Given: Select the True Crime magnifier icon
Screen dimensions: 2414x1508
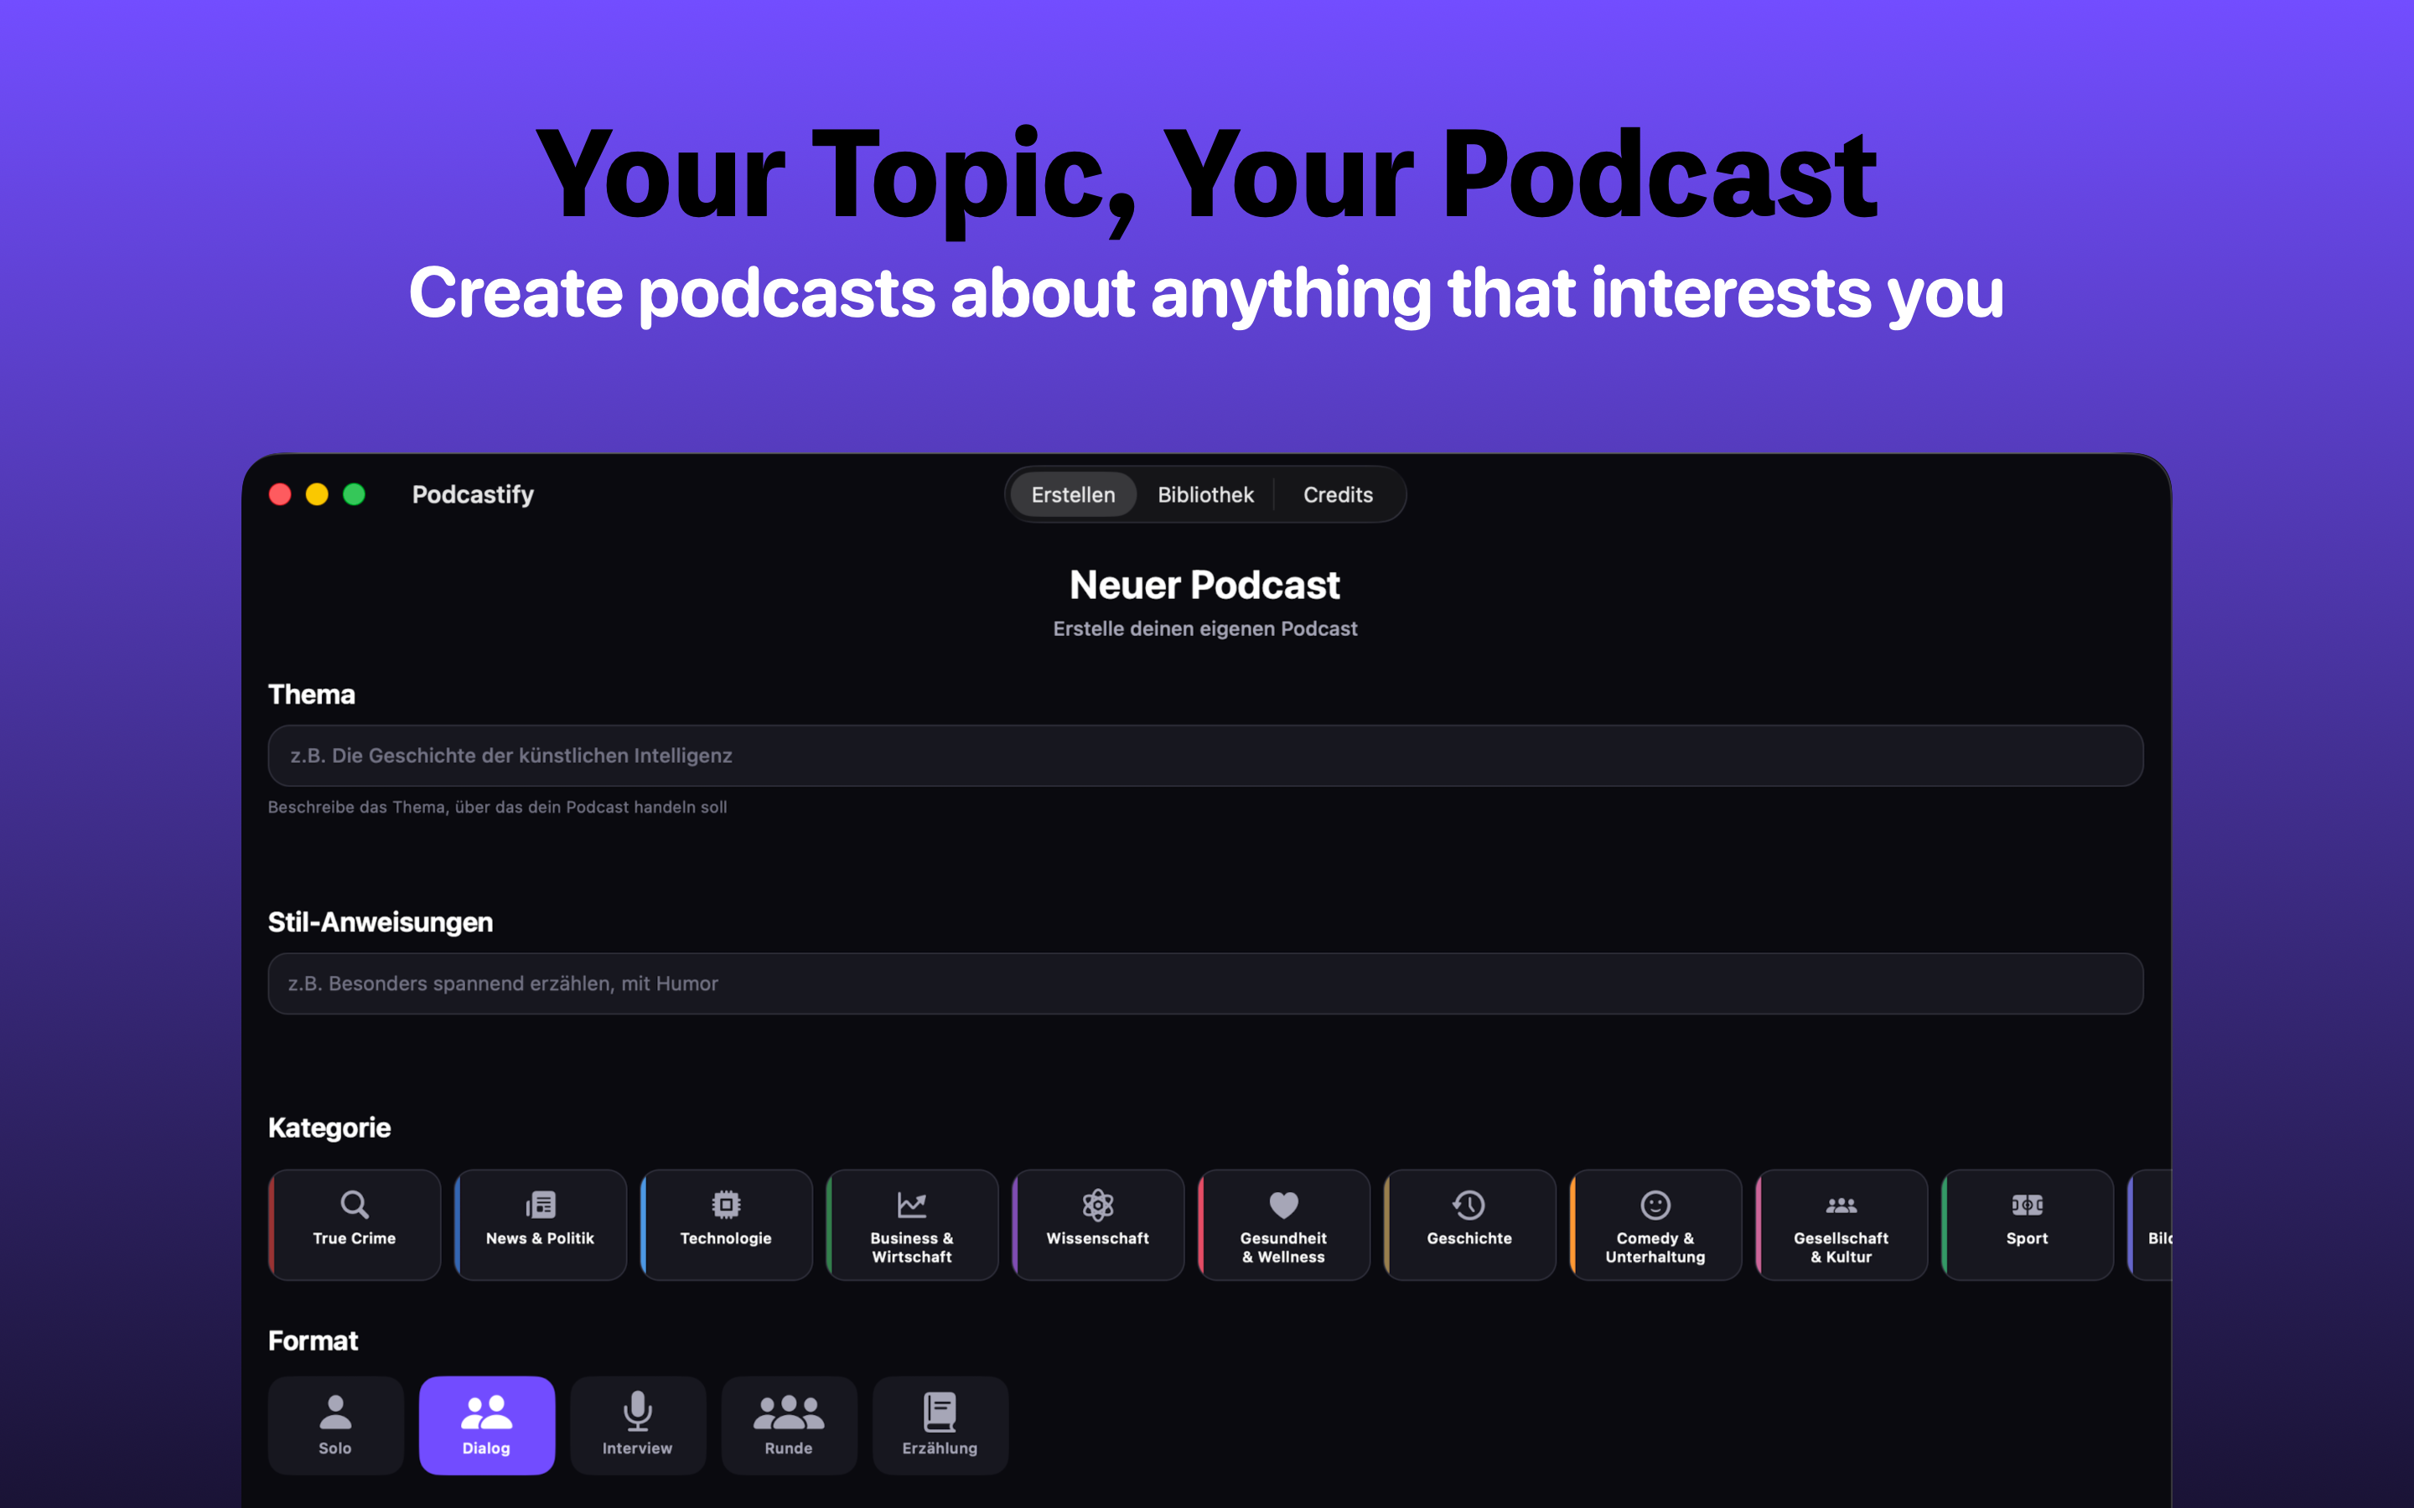Looking at the screenshot, I should tap(354, 1205).
